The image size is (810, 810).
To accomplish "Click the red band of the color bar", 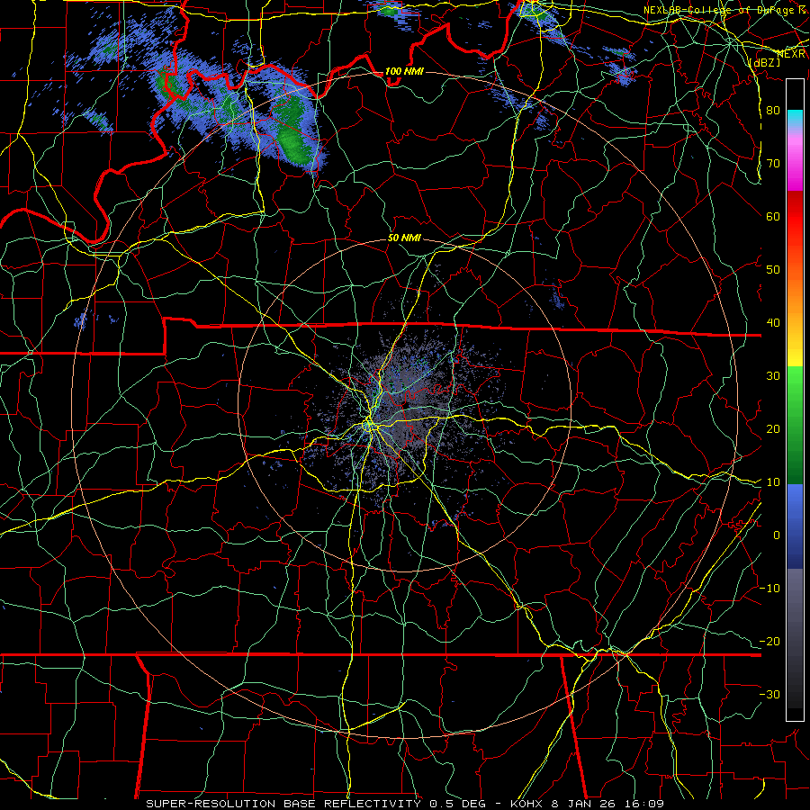I will (x=795, y=217).
